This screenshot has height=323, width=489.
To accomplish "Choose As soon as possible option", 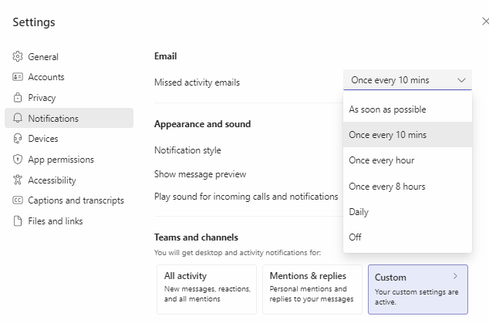I will click(407, 109).
